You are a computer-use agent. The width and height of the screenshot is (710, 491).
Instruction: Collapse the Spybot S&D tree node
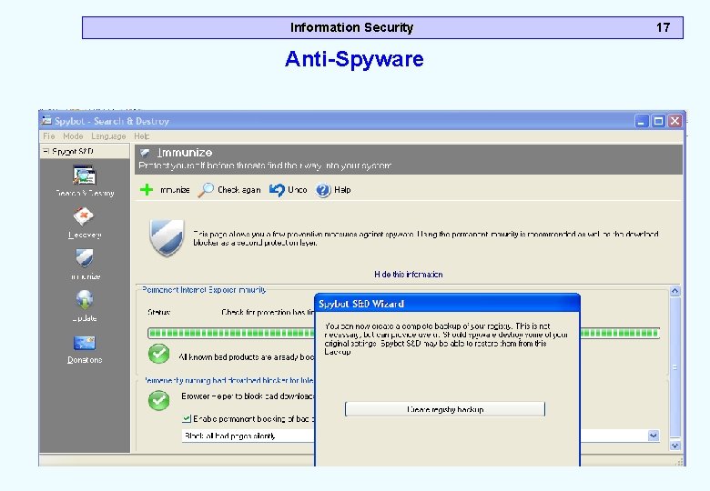(46, 151)
